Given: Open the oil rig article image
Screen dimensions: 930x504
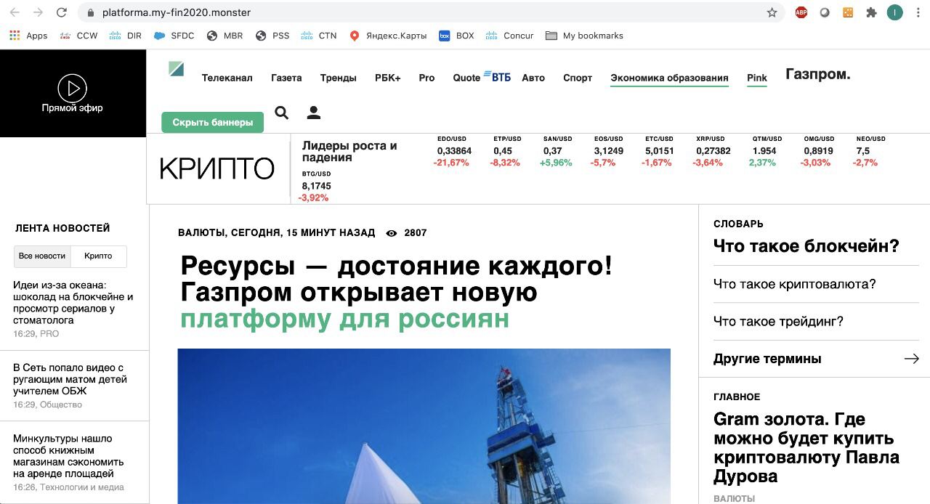Looking at the screenshot, I should point(424,426).
